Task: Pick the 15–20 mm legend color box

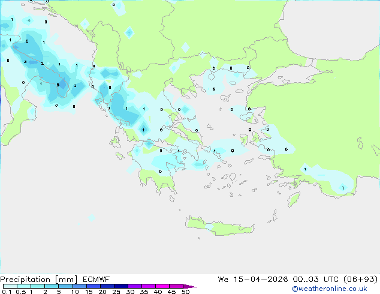Action: click(94, 286)
